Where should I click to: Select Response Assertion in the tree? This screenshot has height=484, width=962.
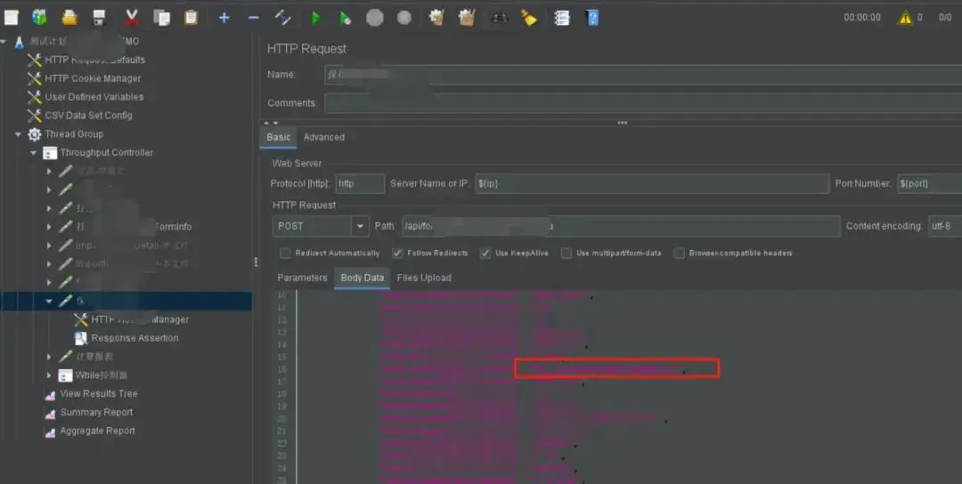[x=135, y=337]
